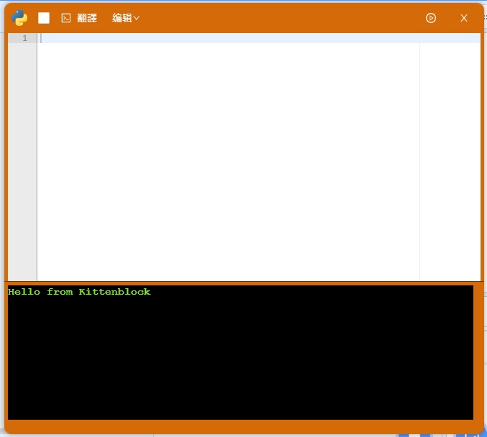Place cursor on first code line
This screenshot has height=437, width=487.
pyautogui.click(x=215, y=38)
